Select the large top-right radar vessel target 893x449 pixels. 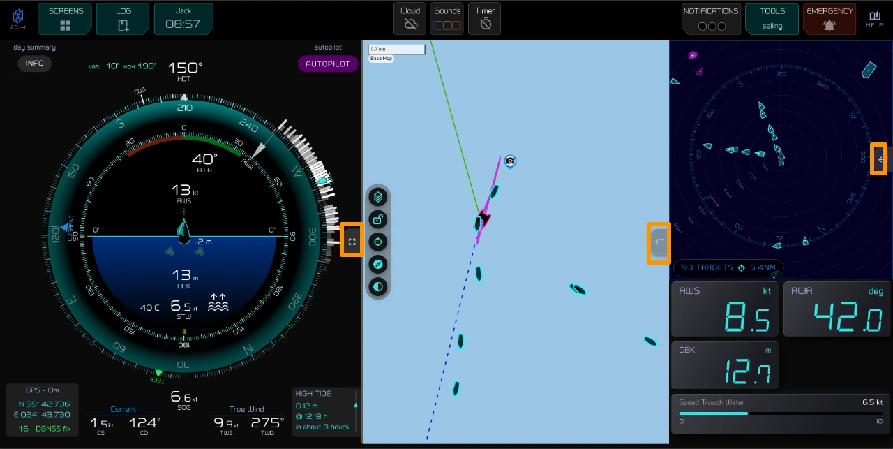(869, 69)
